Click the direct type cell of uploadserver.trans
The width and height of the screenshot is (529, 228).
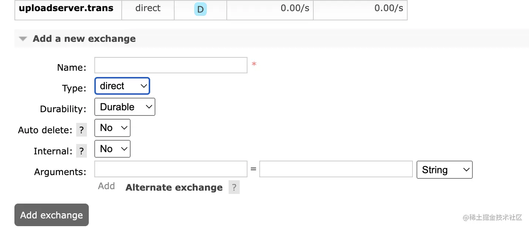[x=148, y=8]
